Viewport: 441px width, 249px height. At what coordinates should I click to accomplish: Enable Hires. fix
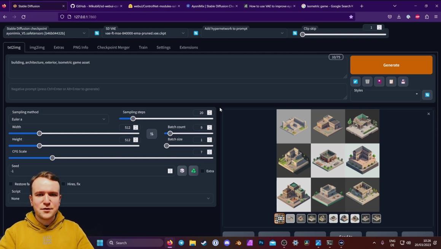pyautogui.click(x=63, y=184)
